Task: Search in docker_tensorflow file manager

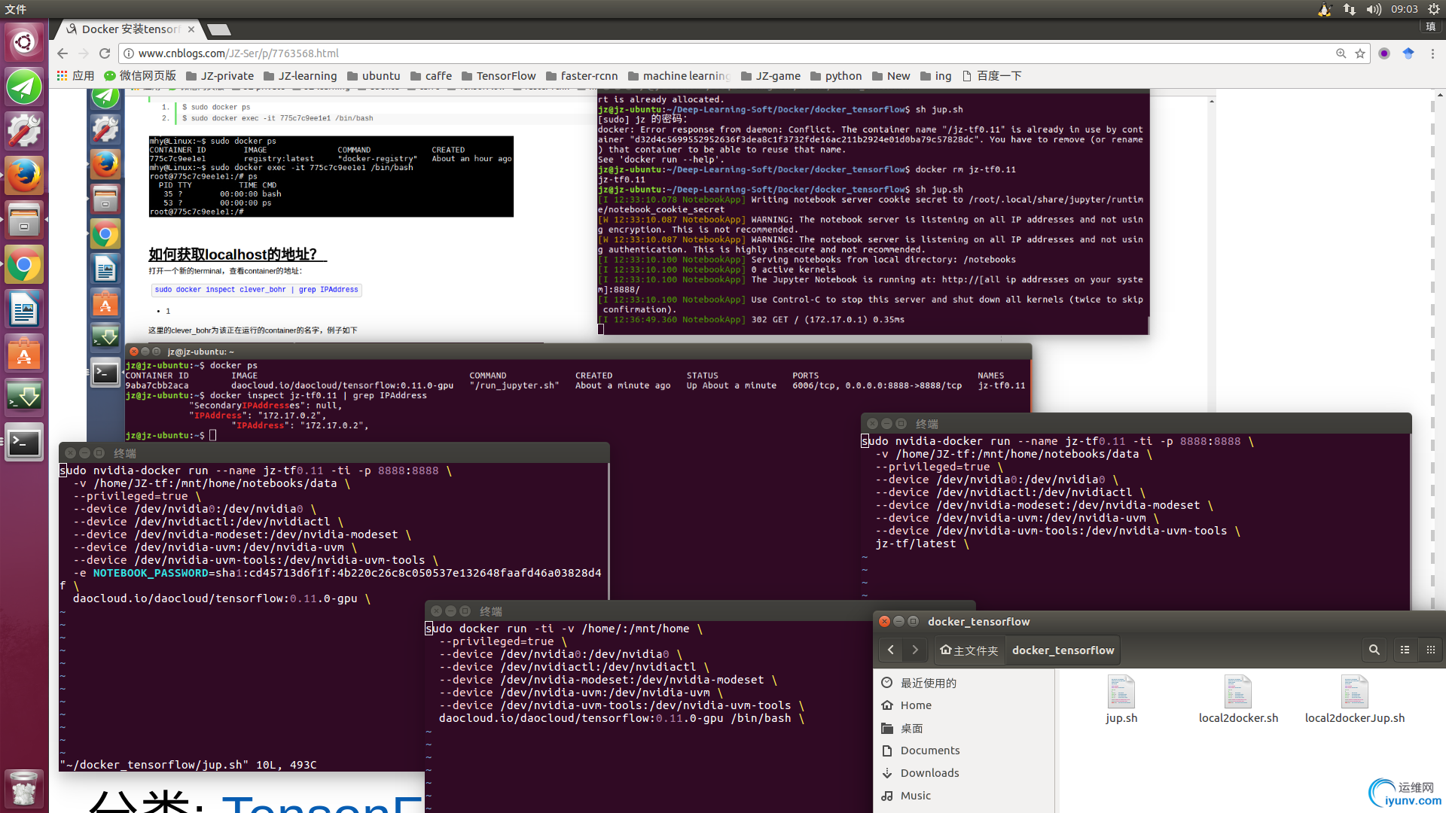Action: (x=1374, y=650)
